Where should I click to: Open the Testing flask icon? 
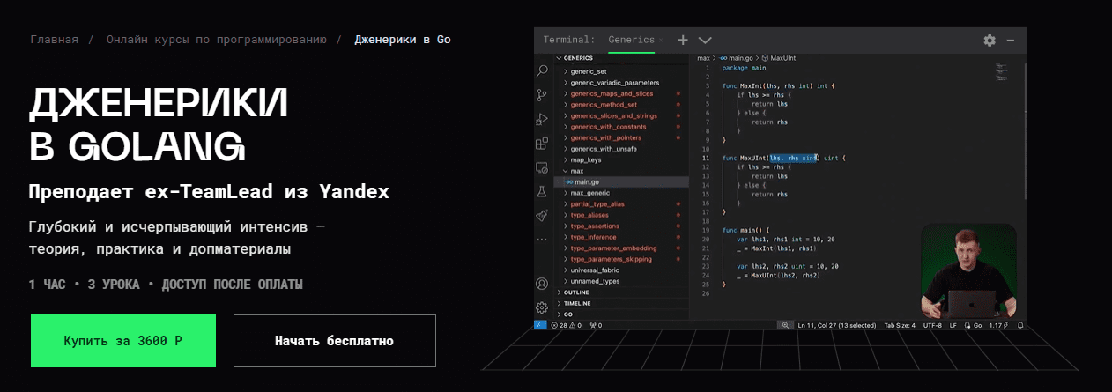(x=542, y=191)
